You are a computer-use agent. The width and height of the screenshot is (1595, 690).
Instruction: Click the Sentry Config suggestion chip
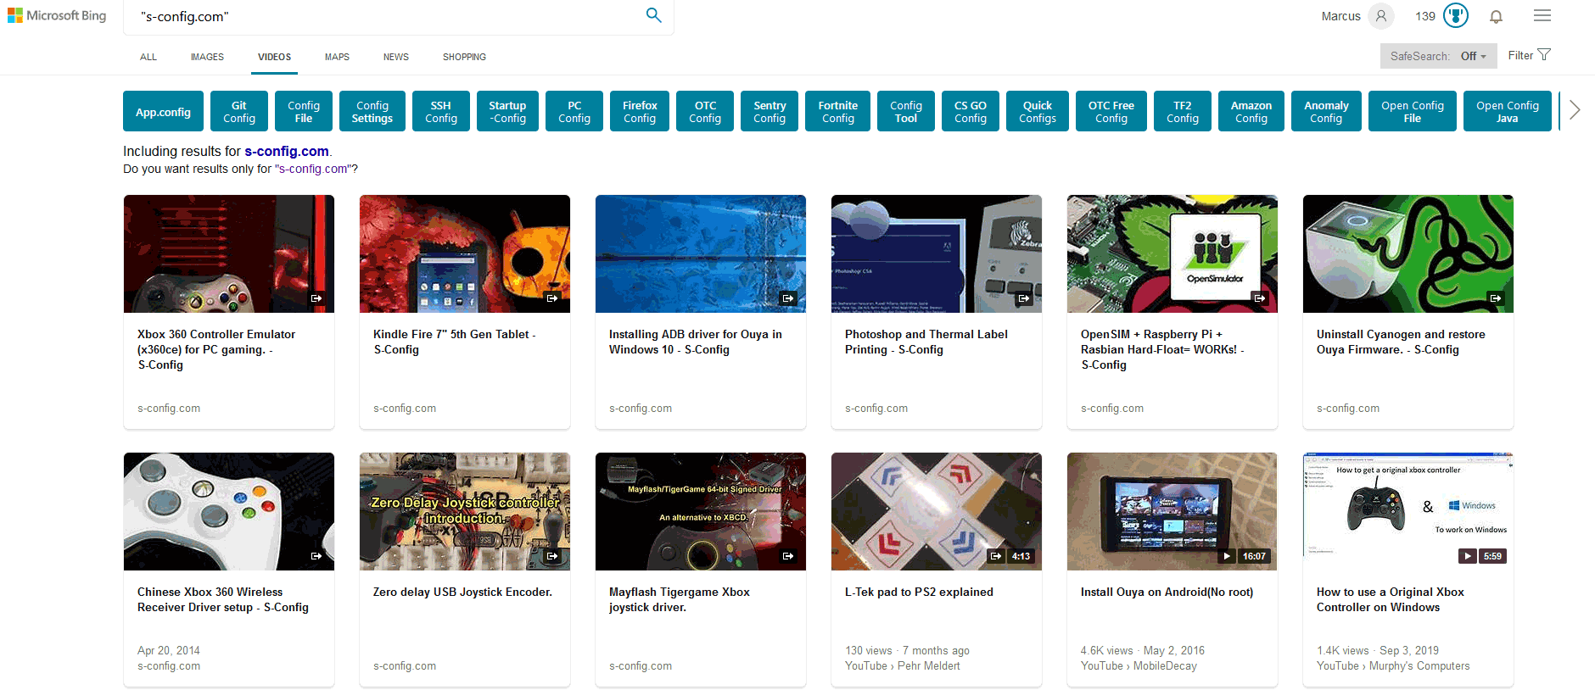pyautogui.click(x=770, y=111)
